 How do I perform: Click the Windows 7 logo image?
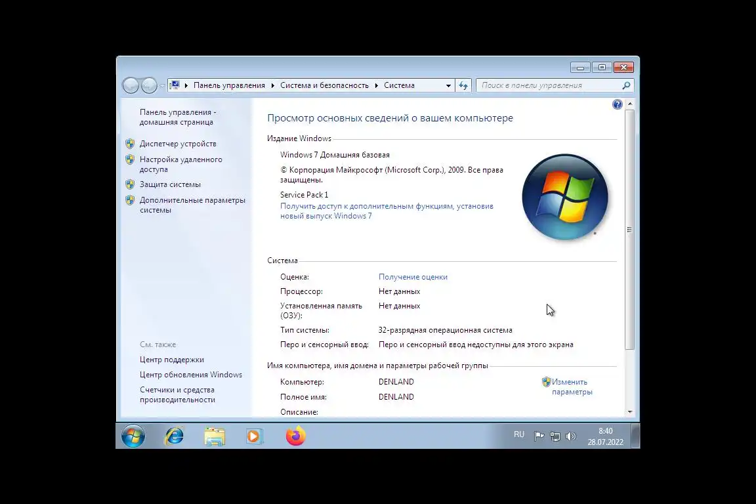tap(565, 197)
